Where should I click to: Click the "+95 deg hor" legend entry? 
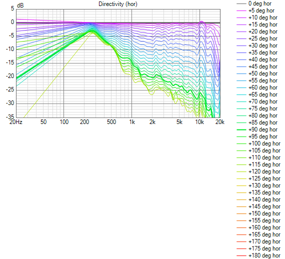click(257, 136)
